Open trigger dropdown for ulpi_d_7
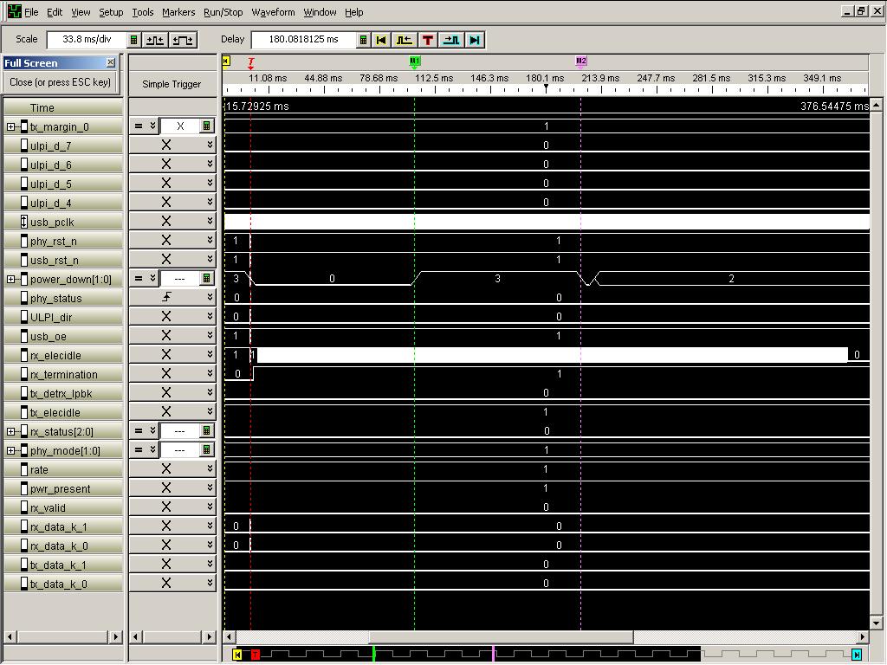The width and height of the screenshot is (887, 665). 210,145
